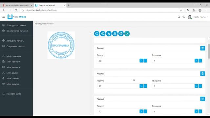Increase radius 90 with the plus button

click(141, 86)
